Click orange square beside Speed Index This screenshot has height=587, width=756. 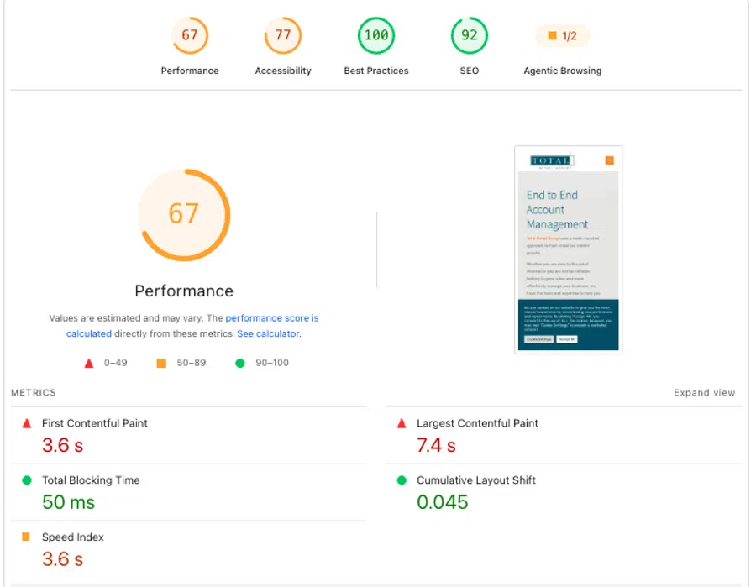[26, 537]
